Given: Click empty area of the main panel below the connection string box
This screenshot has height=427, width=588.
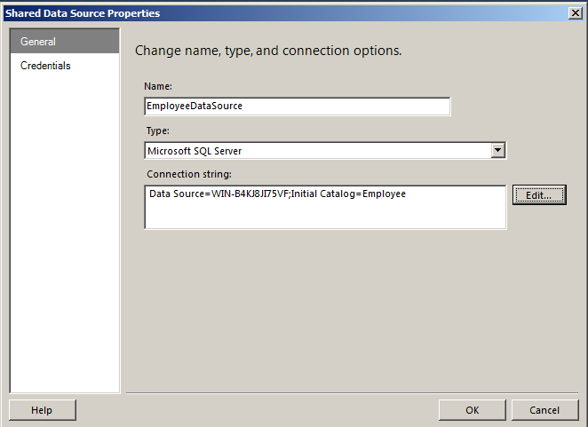Looking at the screenshot, I should [355, 311].
